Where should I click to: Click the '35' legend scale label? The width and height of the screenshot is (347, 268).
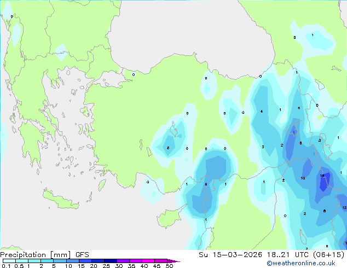click(x=131, y=266)
